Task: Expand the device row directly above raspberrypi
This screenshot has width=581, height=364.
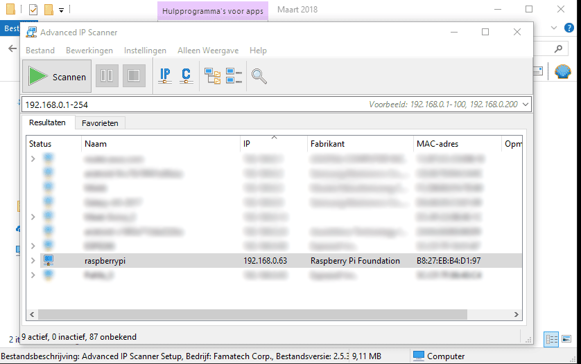Action: click(33, 246)
